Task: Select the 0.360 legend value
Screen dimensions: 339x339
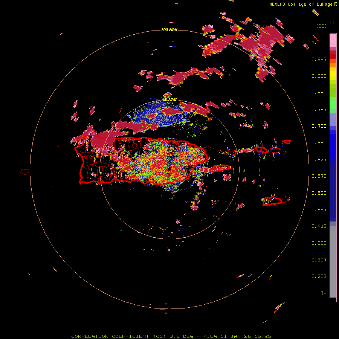Action: pos(319,243)
